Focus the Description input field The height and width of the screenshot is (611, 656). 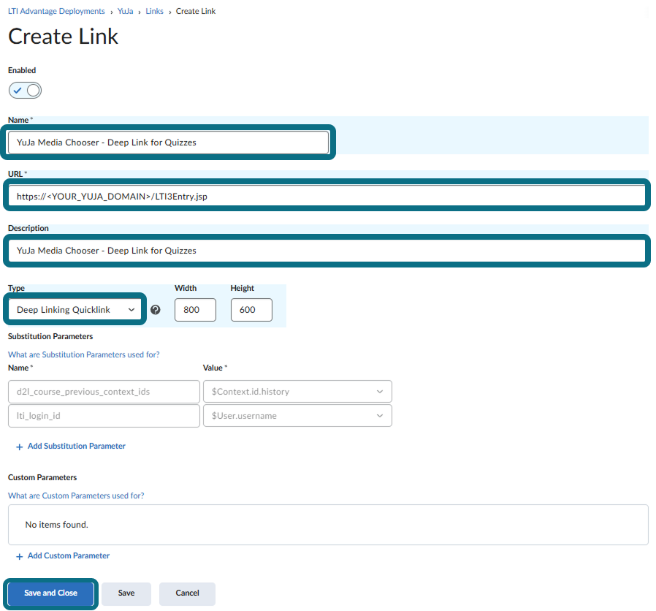pos(327,250)
